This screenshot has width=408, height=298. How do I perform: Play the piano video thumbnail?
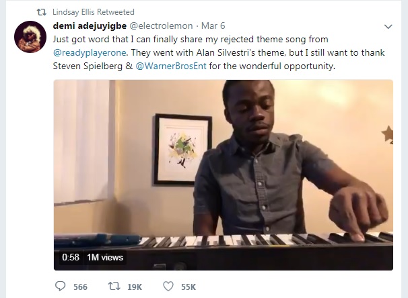[224, 175]
